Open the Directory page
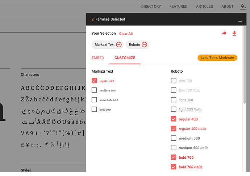Viewport: 250px width, 176px height. [x=151, y=7]
